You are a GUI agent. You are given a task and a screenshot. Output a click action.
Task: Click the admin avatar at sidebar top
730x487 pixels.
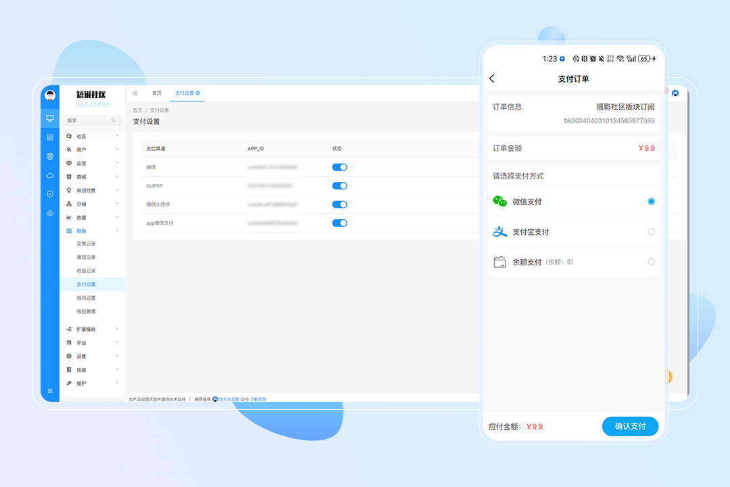(x=50, y=95)
